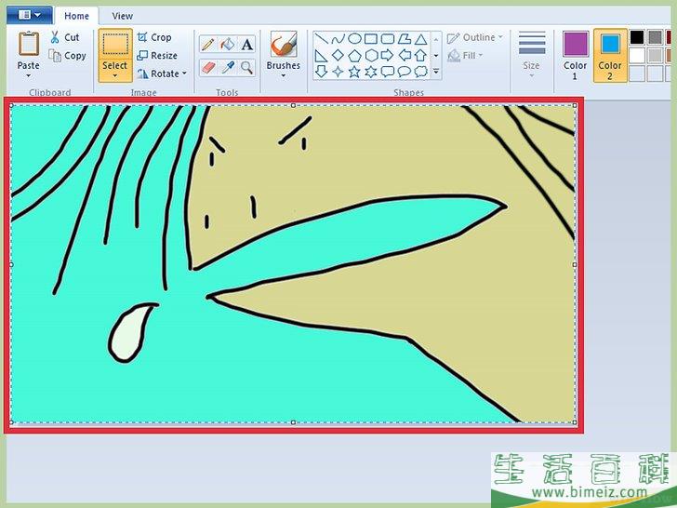The image size is (677, 508).
Task: Open the Paste dropdown arrow
Action: pos(29,76)
